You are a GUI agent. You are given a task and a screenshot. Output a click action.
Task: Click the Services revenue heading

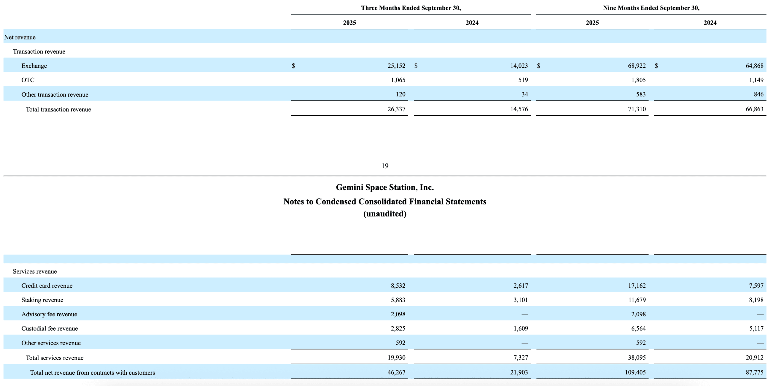34,271
